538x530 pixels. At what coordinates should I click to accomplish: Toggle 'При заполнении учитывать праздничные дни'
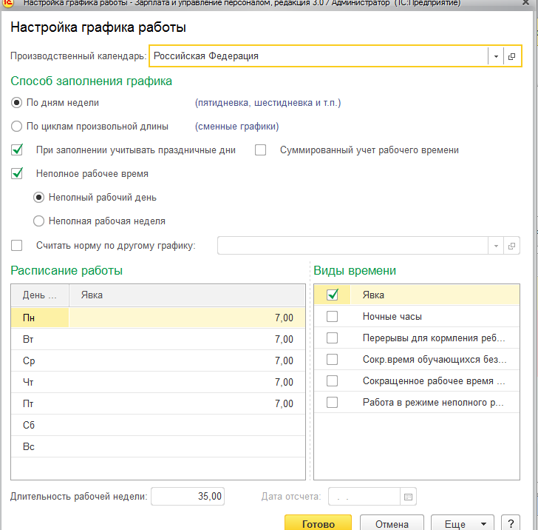click(17, 150)
